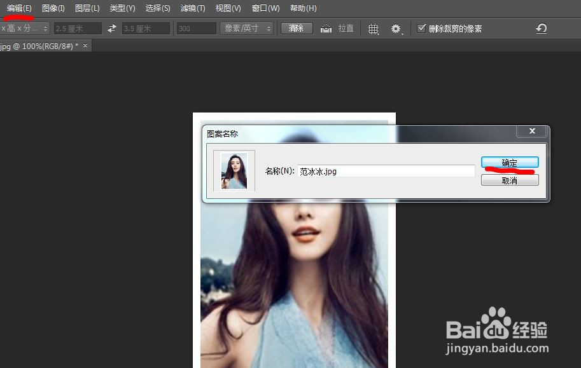The image size is (581, 368).
Task: Click the reset crop icon at far right
Action: pos(540,28)
